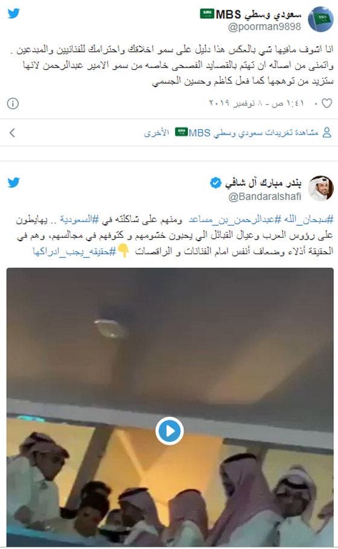Click the Twitter bird icon on first tweet
The height and width of the screenshot is (549, 338).
click(14, 14)
